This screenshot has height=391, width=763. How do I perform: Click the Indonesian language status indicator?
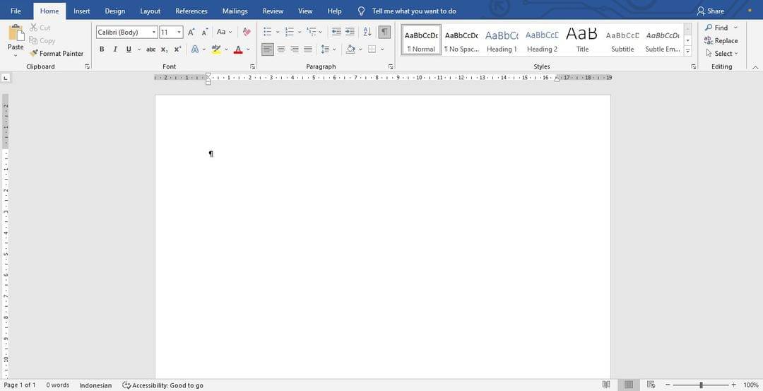click(x=95, y=385)
